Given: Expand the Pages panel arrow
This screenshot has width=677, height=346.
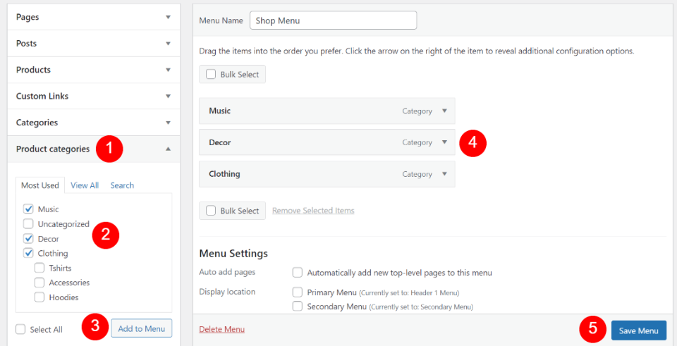Looking at the screenshot, I should click(x=168, y=18).
